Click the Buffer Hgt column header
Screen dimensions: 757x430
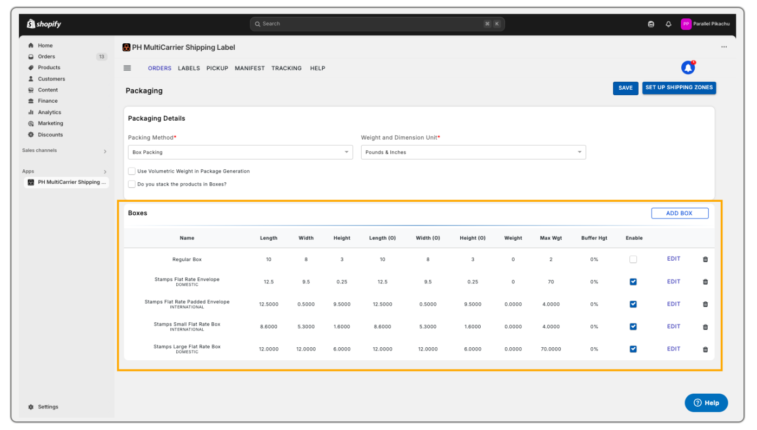pyautogui.click(x=594, y=238)
